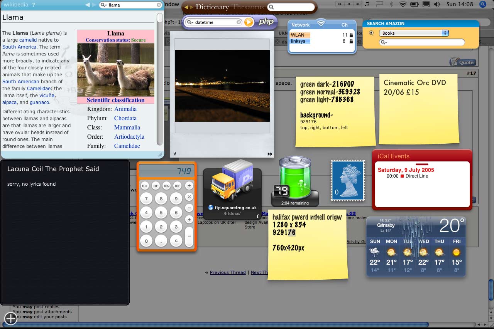Screen dimensions: 494x329
Task: Click the Quote button in browser page
Action: 463,62
